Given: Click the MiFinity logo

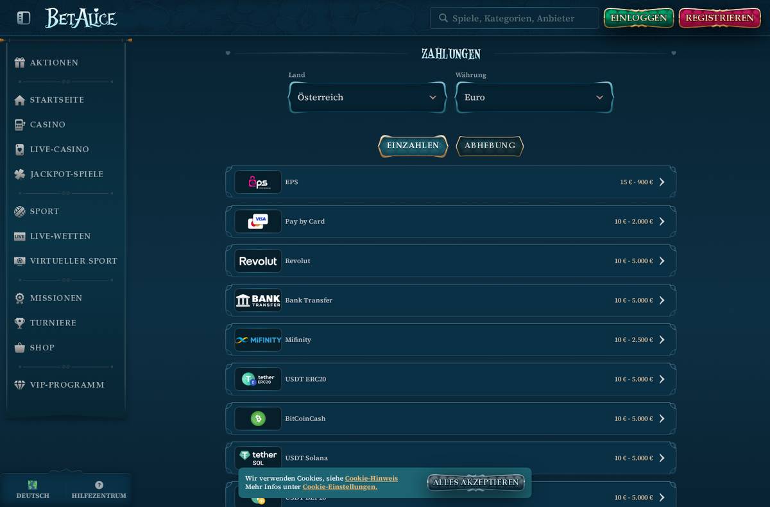Looking at the screenshot, I should tap(258, 340).
